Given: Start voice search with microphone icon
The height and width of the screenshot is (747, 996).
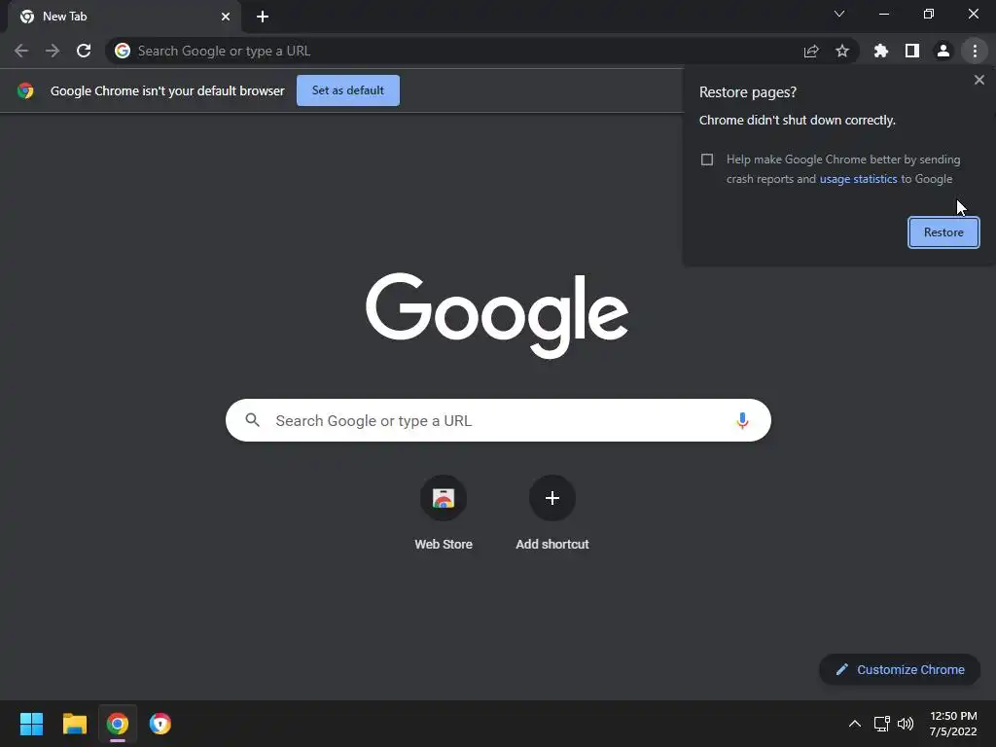Looking at the screenshot, I should 742,420.
